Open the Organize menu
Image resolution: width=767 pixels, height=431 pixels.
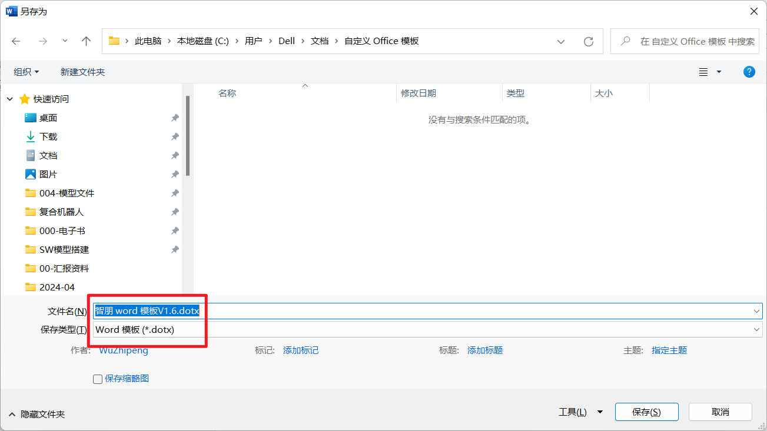[26, 72]
